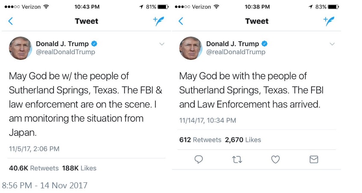Expand right tweet options chevron
The width and height of the screenshot is (362, 193).
(x=332, y=44)
